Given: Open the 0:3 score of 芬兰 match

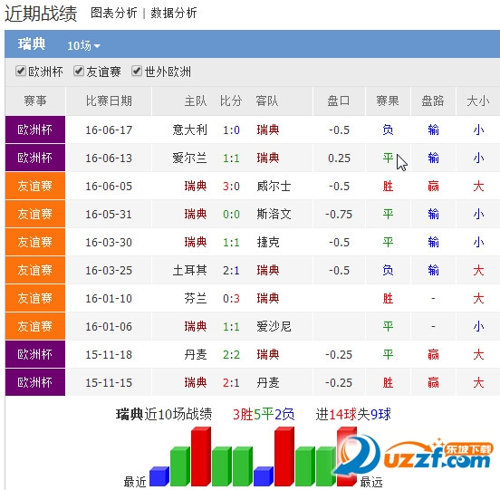Looking at the screenshot, I should pos(231,298).
